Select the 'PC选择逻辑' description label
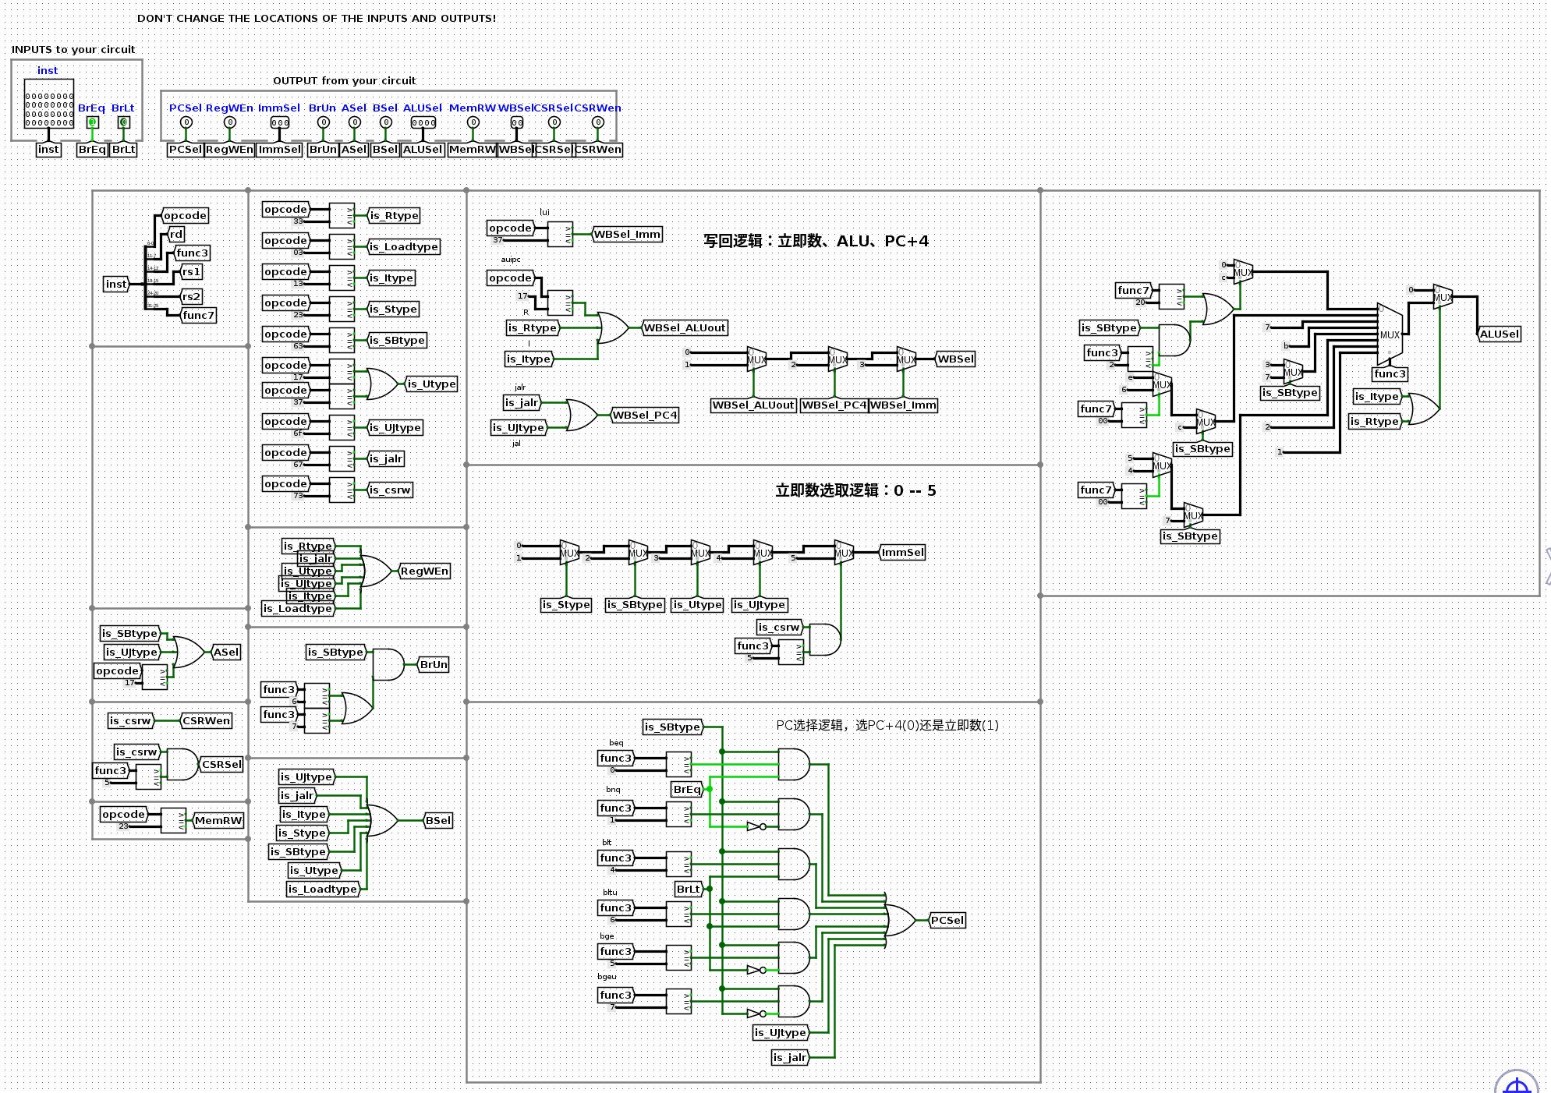Viewport: 1551px width, 1093px height. pyautogui.click(x=887, y=725)
